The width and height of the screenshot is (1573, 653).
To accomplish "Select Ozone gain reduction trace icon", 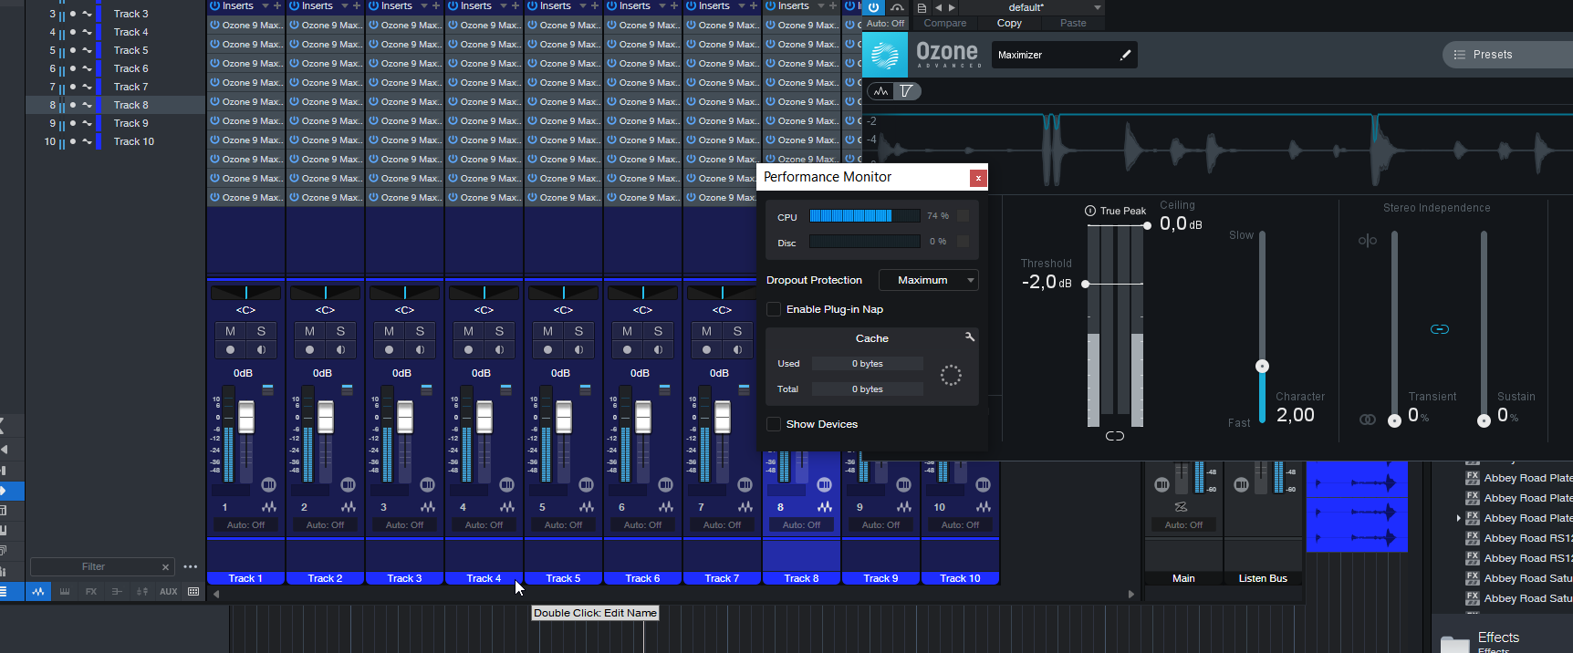I will (x=906, y=91).
